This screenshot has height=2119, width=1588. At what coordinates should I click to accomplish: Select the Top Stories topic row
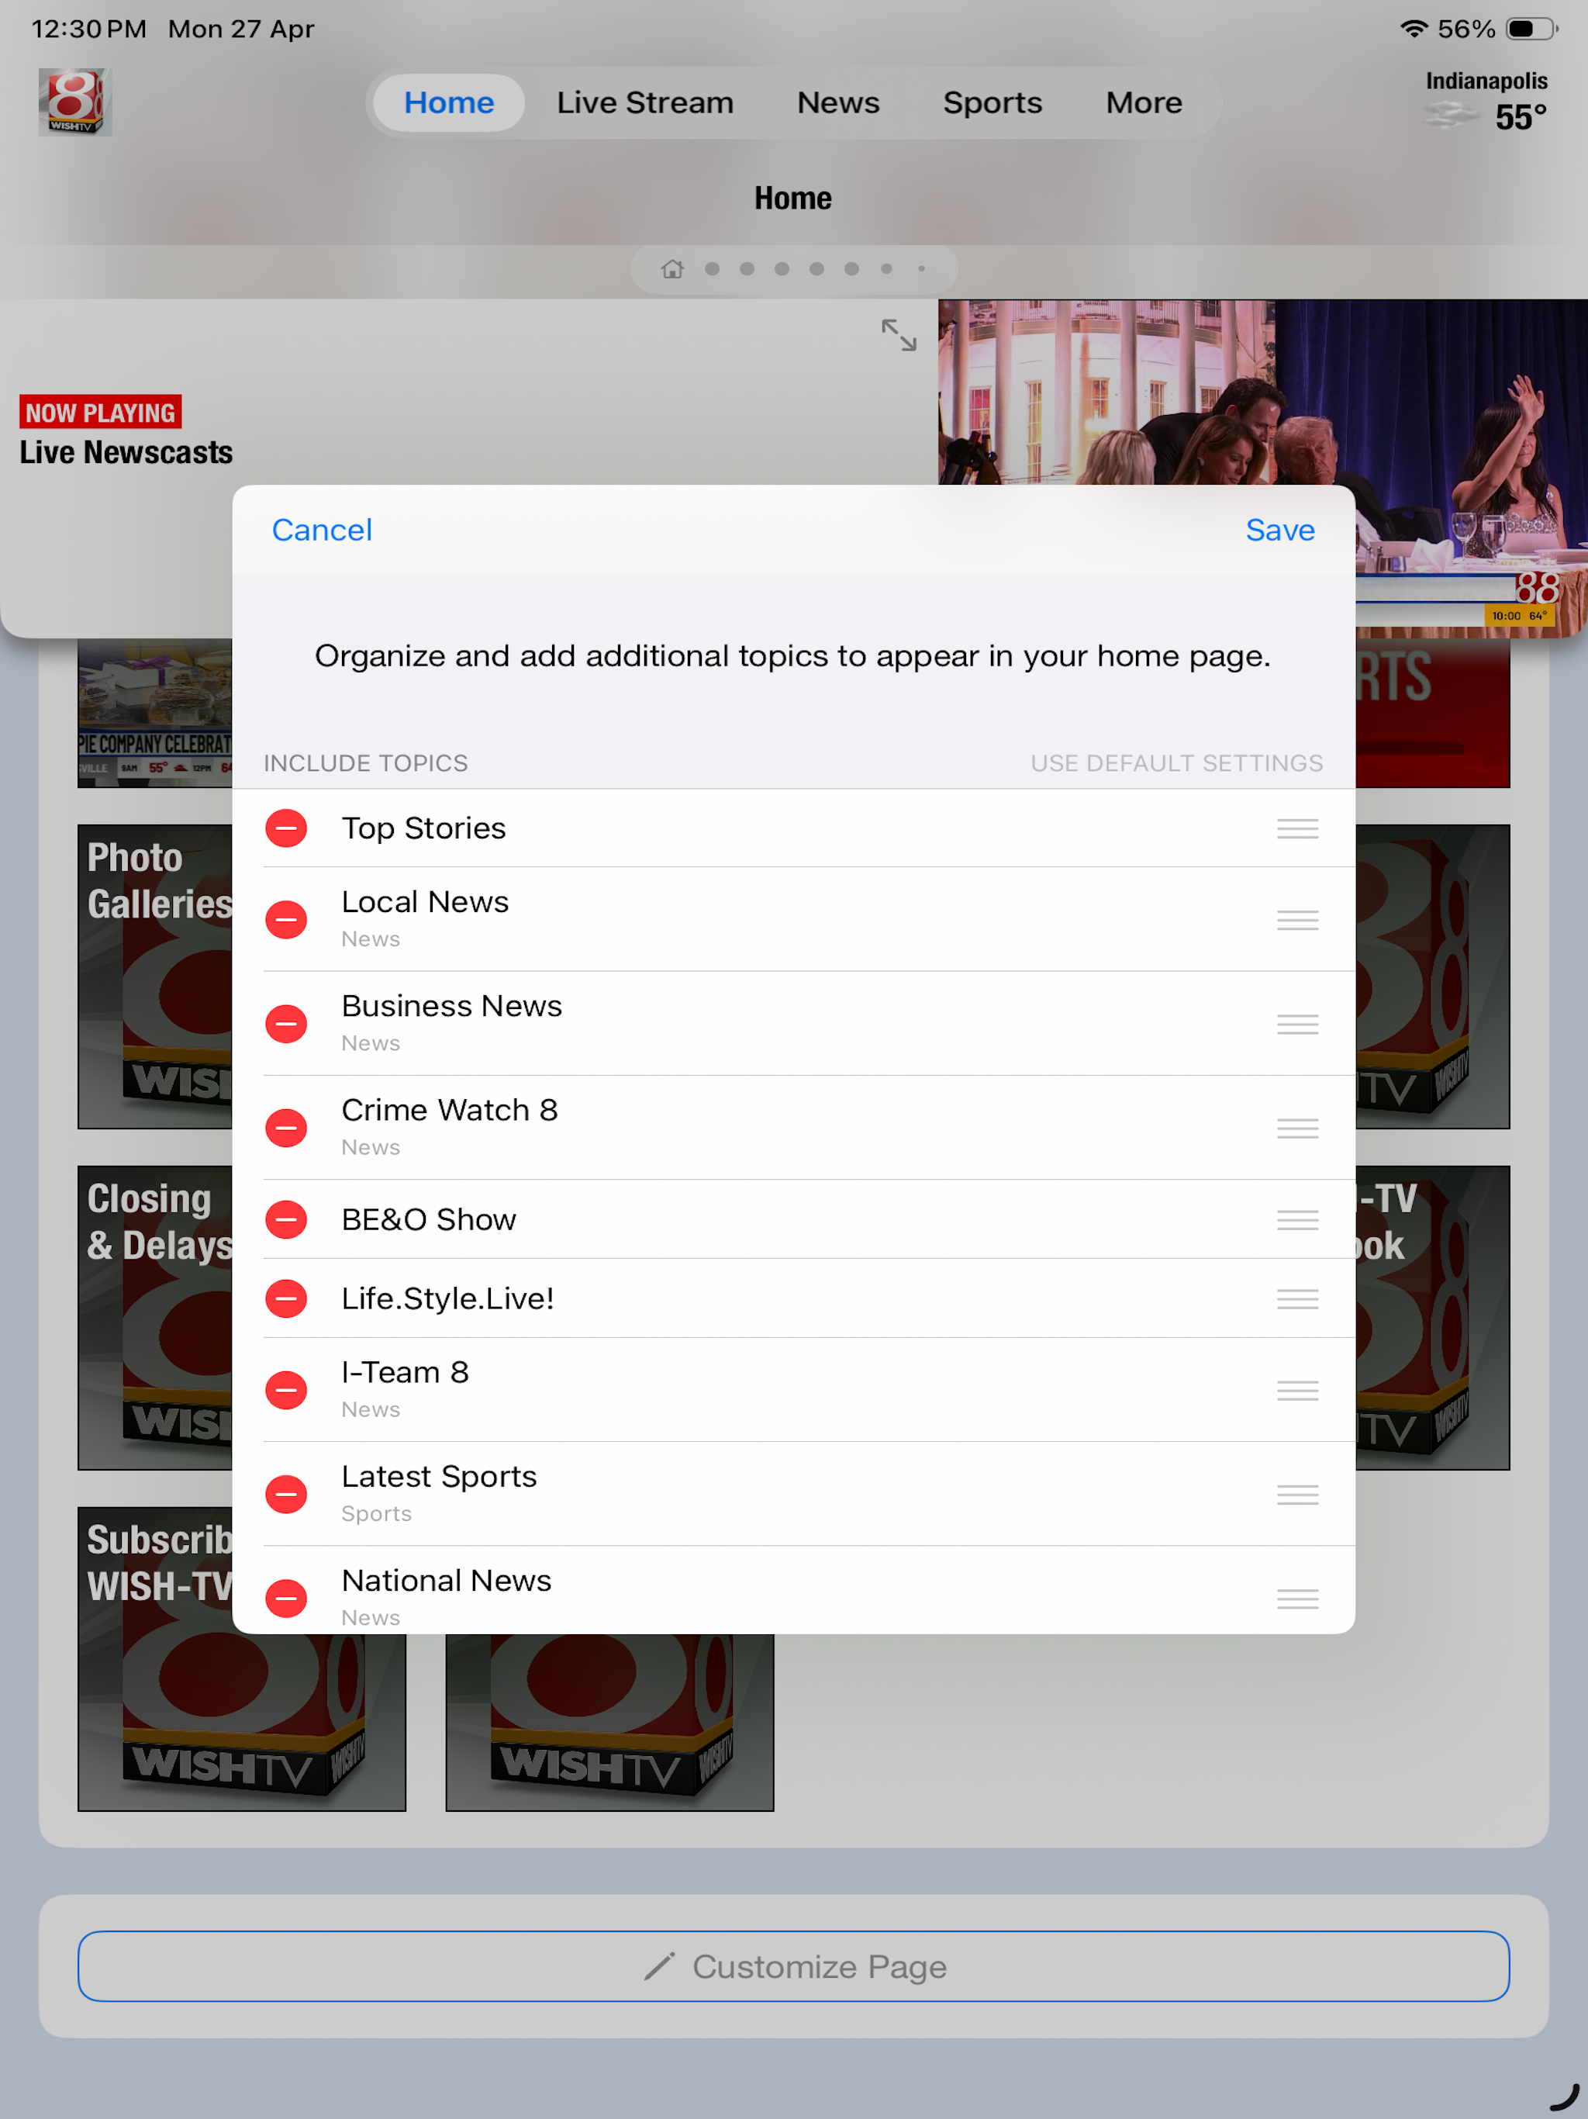793,828
